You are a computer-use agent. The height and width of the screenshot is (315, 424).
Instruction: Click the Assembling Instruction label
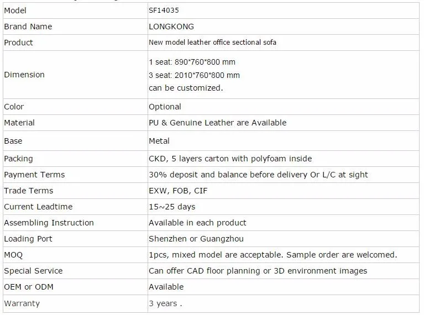pyautogui.click(x=49, y=223)
